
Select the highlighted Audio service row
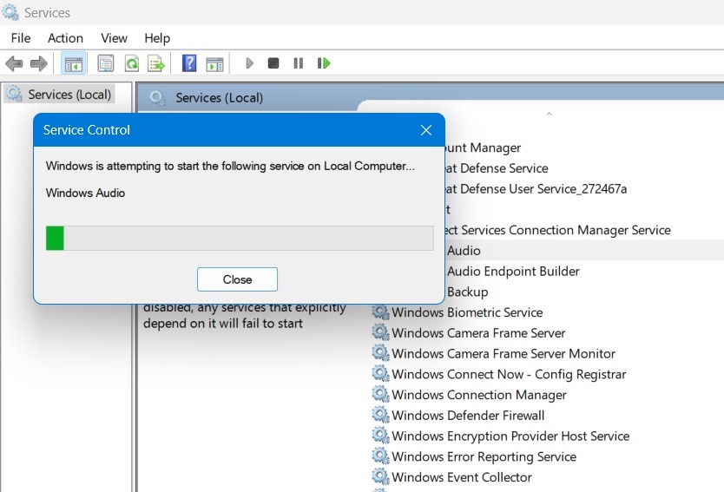coord(584,251)
